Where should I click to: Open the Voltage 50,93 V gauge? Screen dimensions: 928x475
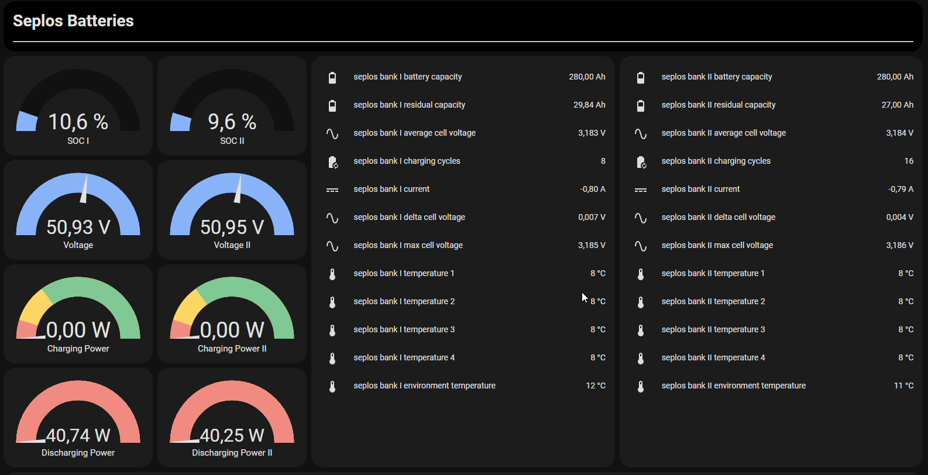point(78,210)
